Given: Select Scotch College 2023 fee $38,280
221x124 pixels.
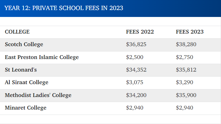Looking at the screenshot, I should click(186, 44).
